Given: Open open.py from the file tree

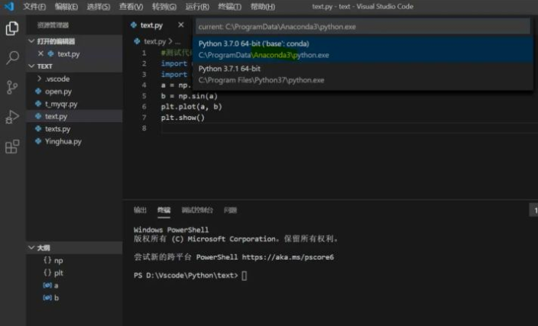Looking at the screenshot, I should pos(74,91).
